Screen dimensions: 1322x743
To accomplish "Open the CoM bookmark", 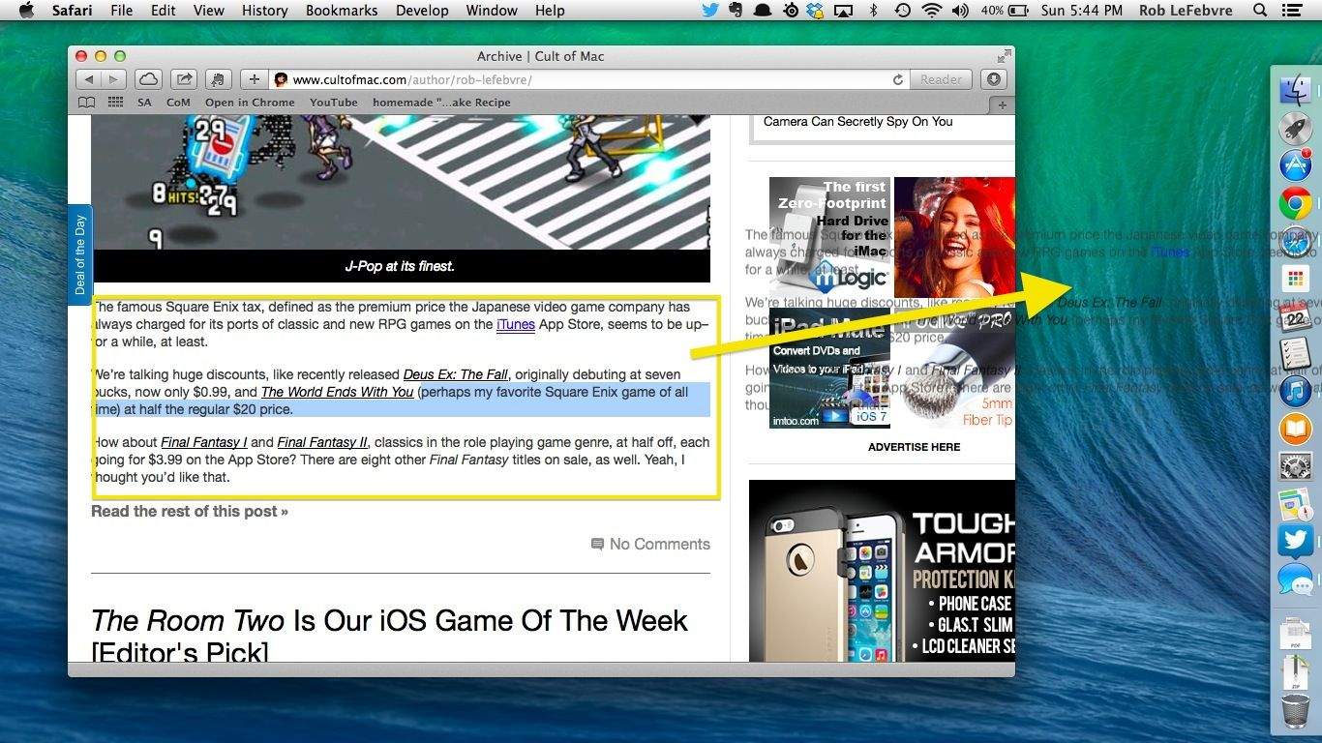I will tap(178, 103).
